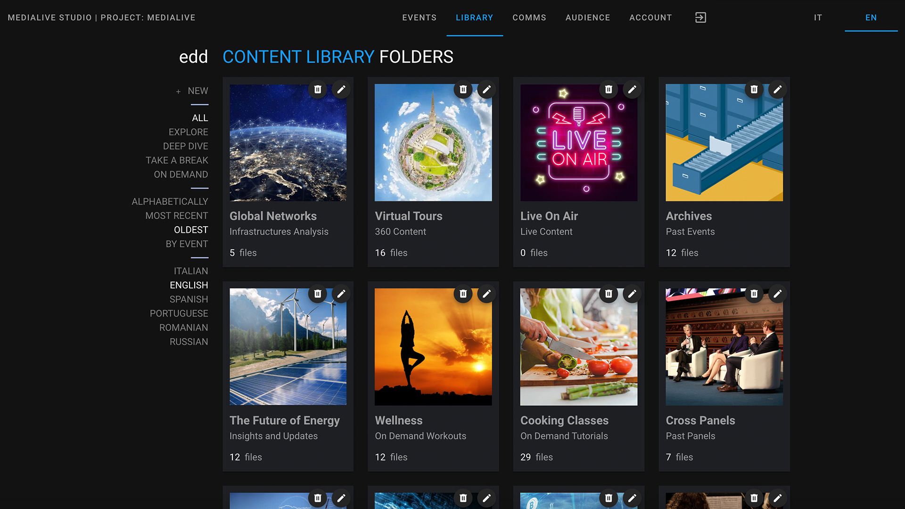This screenshot has width=905, height=509.
Task: Filter folders by EXPLORE
Action: [x=188, y=132]
